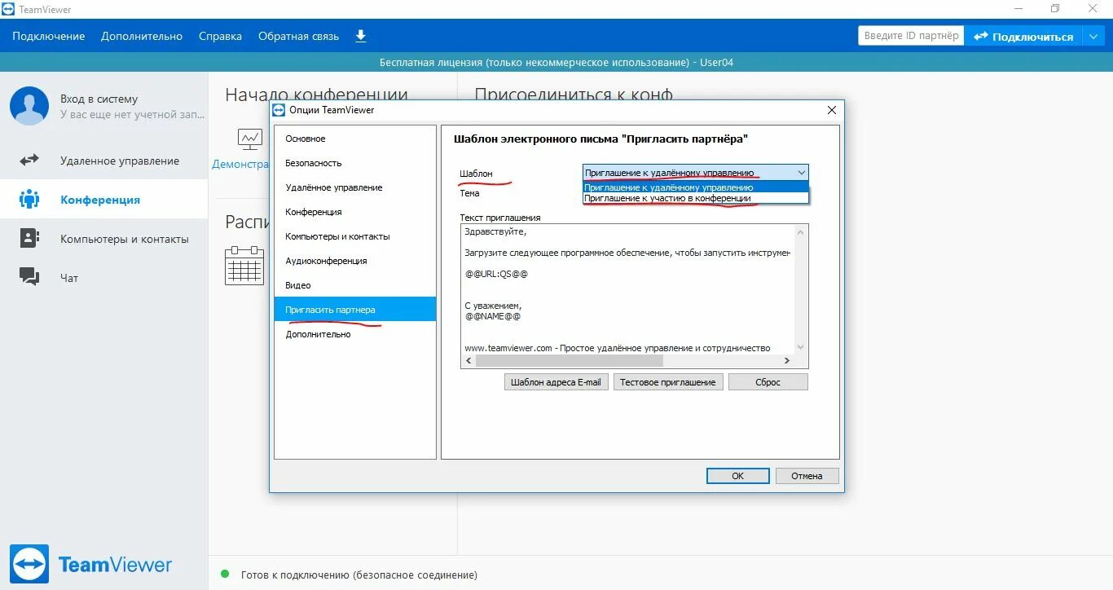The image size is (1113, 590).
Task: Choose Приглашение к удалённому управлению option in list
Action: tap(696, 187)
